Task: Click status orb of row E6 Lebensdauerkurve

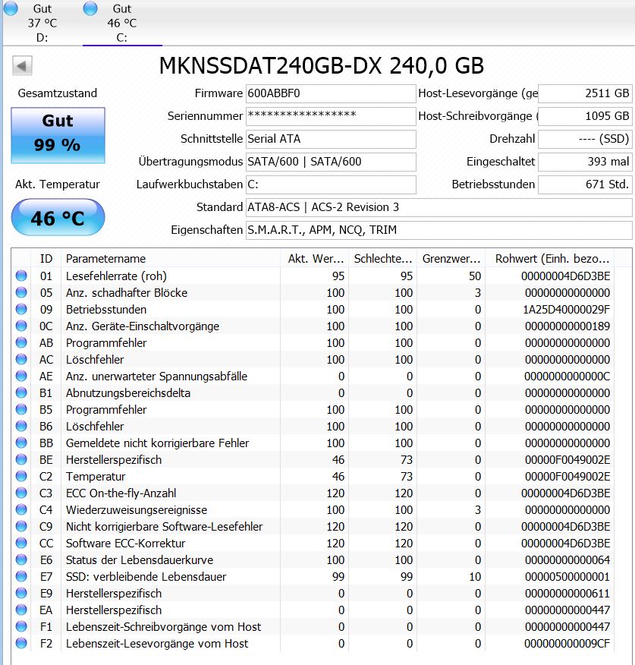Action: coord(21,559)
